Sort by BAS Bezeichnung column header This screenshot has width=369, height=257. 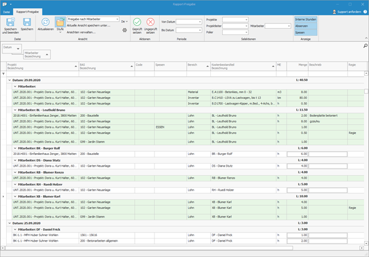tap(107, 66)
